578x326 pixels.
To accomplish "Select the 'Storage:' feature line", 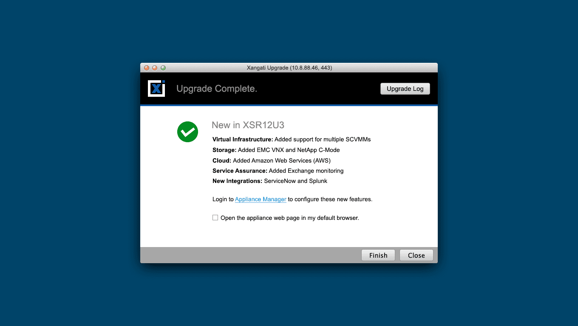I will [x=276, y=150].
